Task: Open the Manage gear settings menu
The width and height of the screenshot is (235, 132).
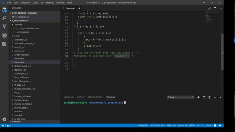Action: [4, 119]
